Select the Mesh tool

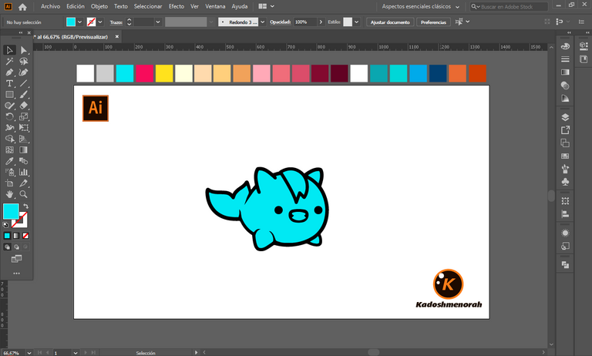tap(9, 150)
